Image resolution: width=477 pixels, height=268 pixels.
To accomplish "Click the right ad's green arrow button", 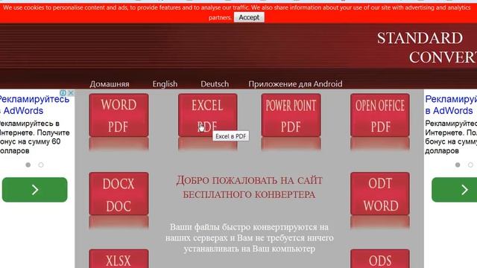I will [455, 190].
